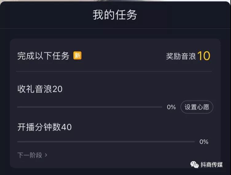
Task: Select the 收礼音浪20 task label
Action: pos(40,89)
